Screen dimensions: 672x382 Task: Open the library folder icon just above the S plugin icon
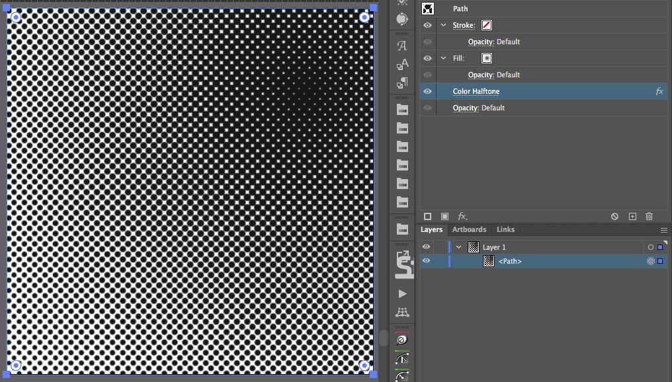click(402, 229)
